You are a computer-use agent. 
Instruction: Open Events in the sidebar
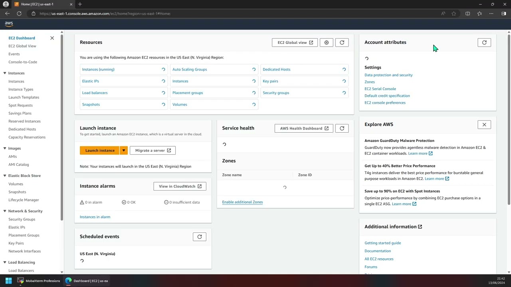point(14,54)
